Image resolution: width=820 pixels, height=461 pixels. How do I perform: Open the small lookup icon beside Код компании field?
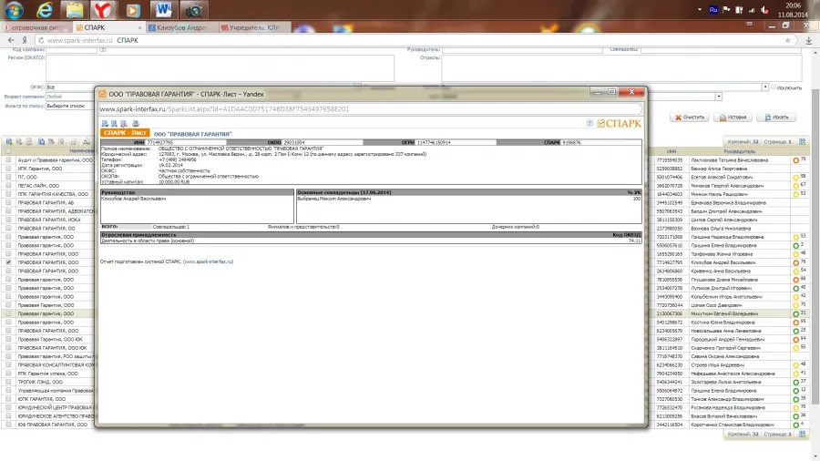click(102, 50)
